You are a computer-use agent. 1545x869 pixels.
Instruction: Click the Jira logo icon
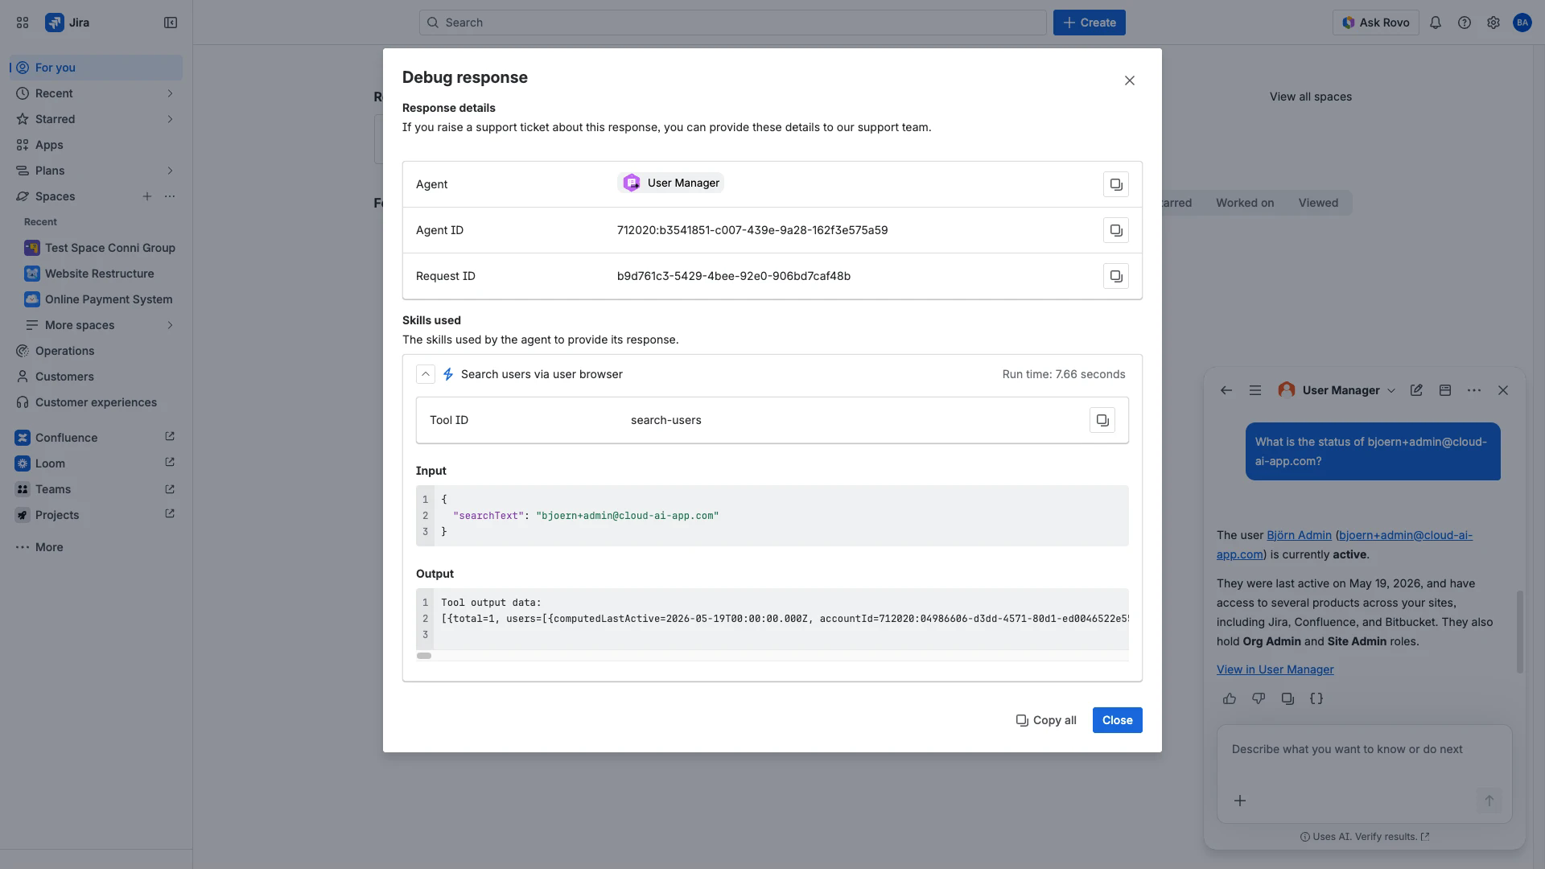pos(55,23)
